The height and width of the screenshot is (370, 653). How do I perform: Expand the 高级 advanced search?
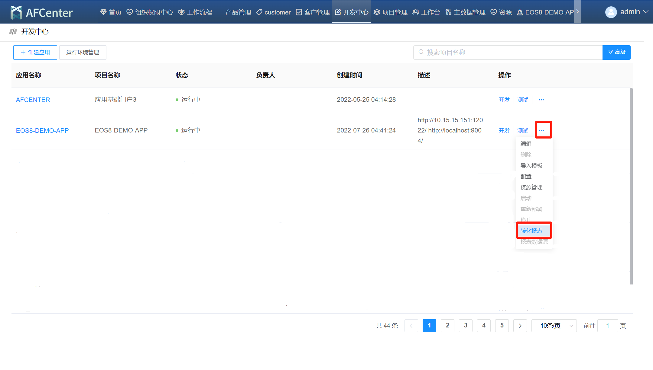tap(616, 52)
